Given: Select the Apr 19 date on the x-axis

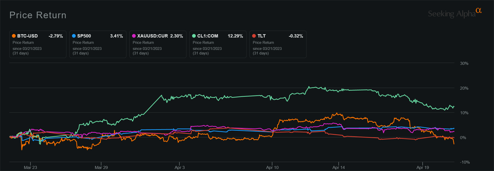Looking at the screenshot, I should click(x=423, y=168).
